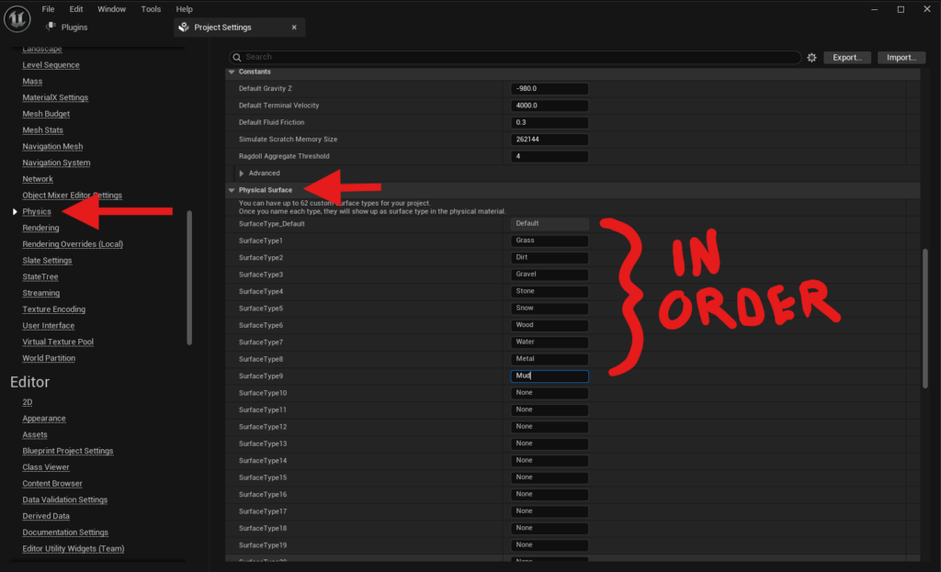Select Navigation Mesh category
This screenshot has width=941, height=572.
(52, 146)
